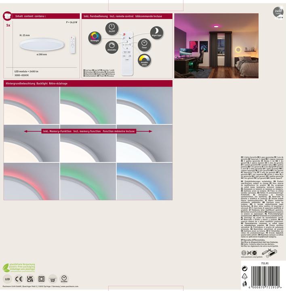Click the dimmable dial icon
The width and height of the screenshot is (286, 291).
point(112,47)
